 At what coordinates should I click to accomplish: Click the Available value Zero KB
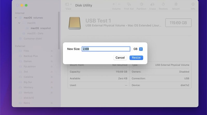123,79
